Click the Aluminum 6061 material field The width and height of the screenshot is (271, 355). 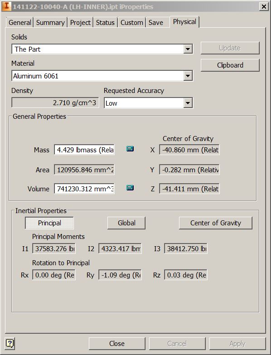point(102,76)
